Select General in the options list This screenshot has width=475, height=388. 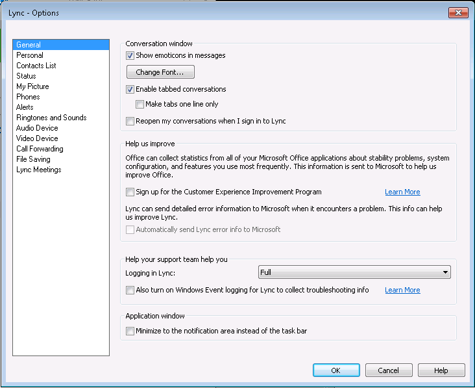pos(61,45)
